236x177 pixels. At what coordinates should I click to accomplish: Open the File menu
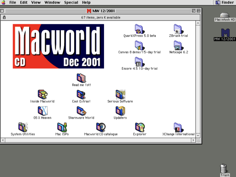(13, 3)
